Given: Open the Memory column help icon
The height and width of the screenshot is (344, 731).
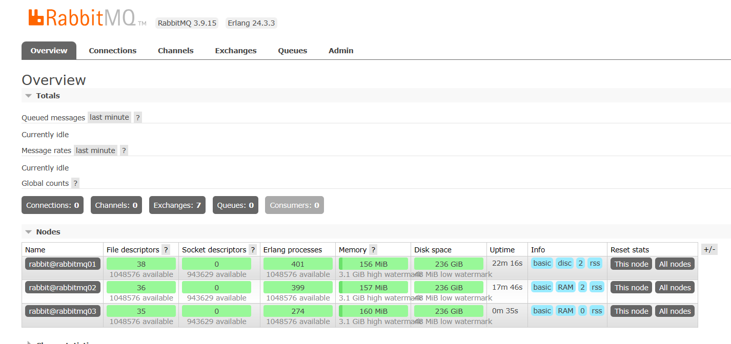Looking at the screenshot, I should click(x=372, y=249).
